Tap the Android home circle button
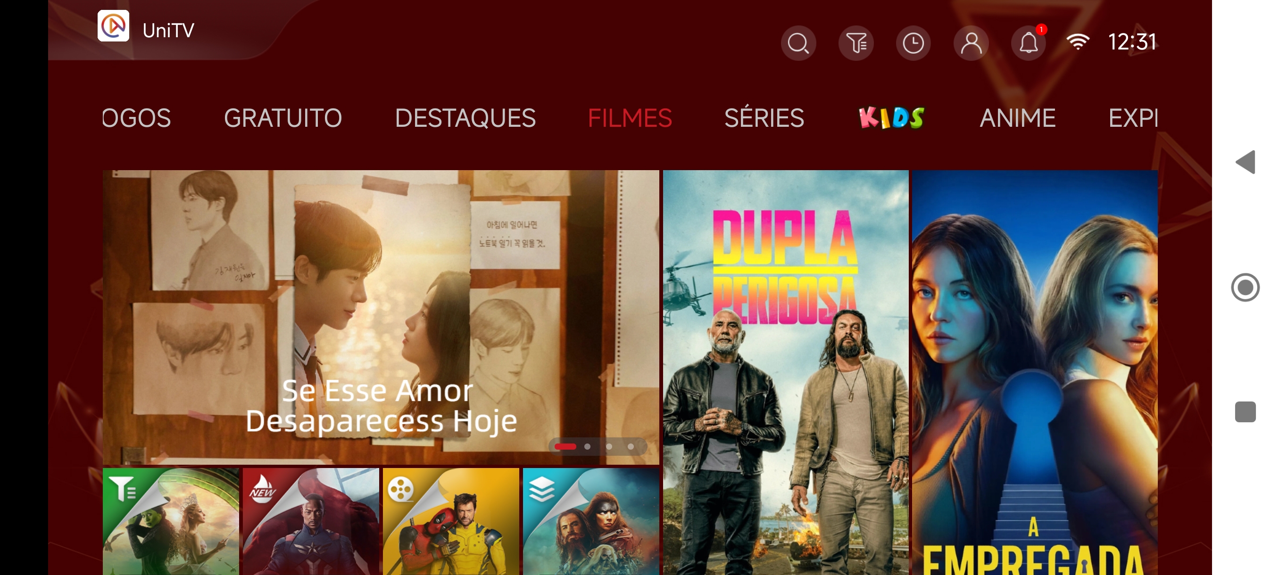Image resolution: width=1279 pixels, height=575 pixels. point(1245,287)
